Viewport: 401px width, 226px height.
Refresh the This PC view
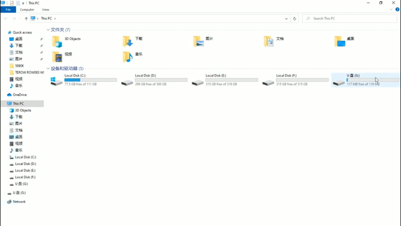(295, 18)
